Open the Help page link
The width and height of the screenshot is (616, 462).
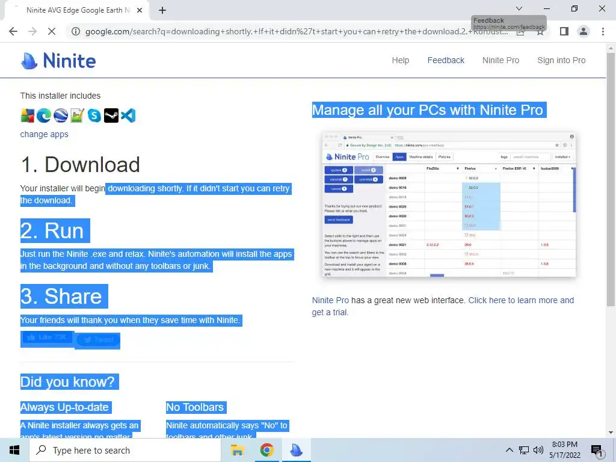pyautogui.click(x=400, y=61)
